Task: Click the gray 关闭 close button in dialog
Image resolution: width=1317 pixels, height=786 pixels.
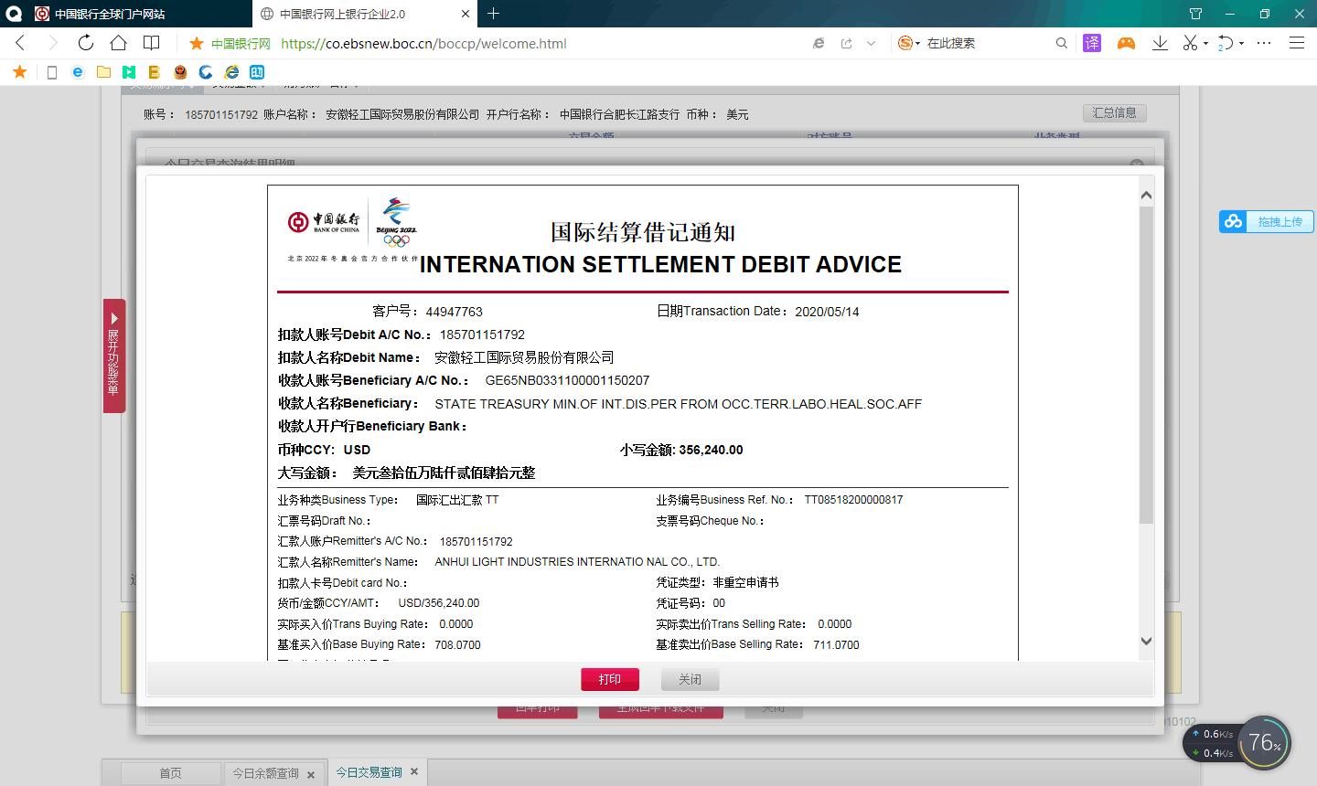Action: [x=690, y=679]
